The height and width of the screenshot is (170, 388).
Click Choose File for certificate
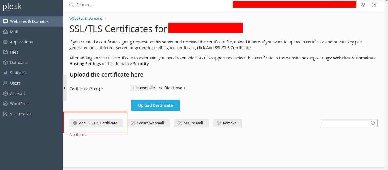coord(144,88)
